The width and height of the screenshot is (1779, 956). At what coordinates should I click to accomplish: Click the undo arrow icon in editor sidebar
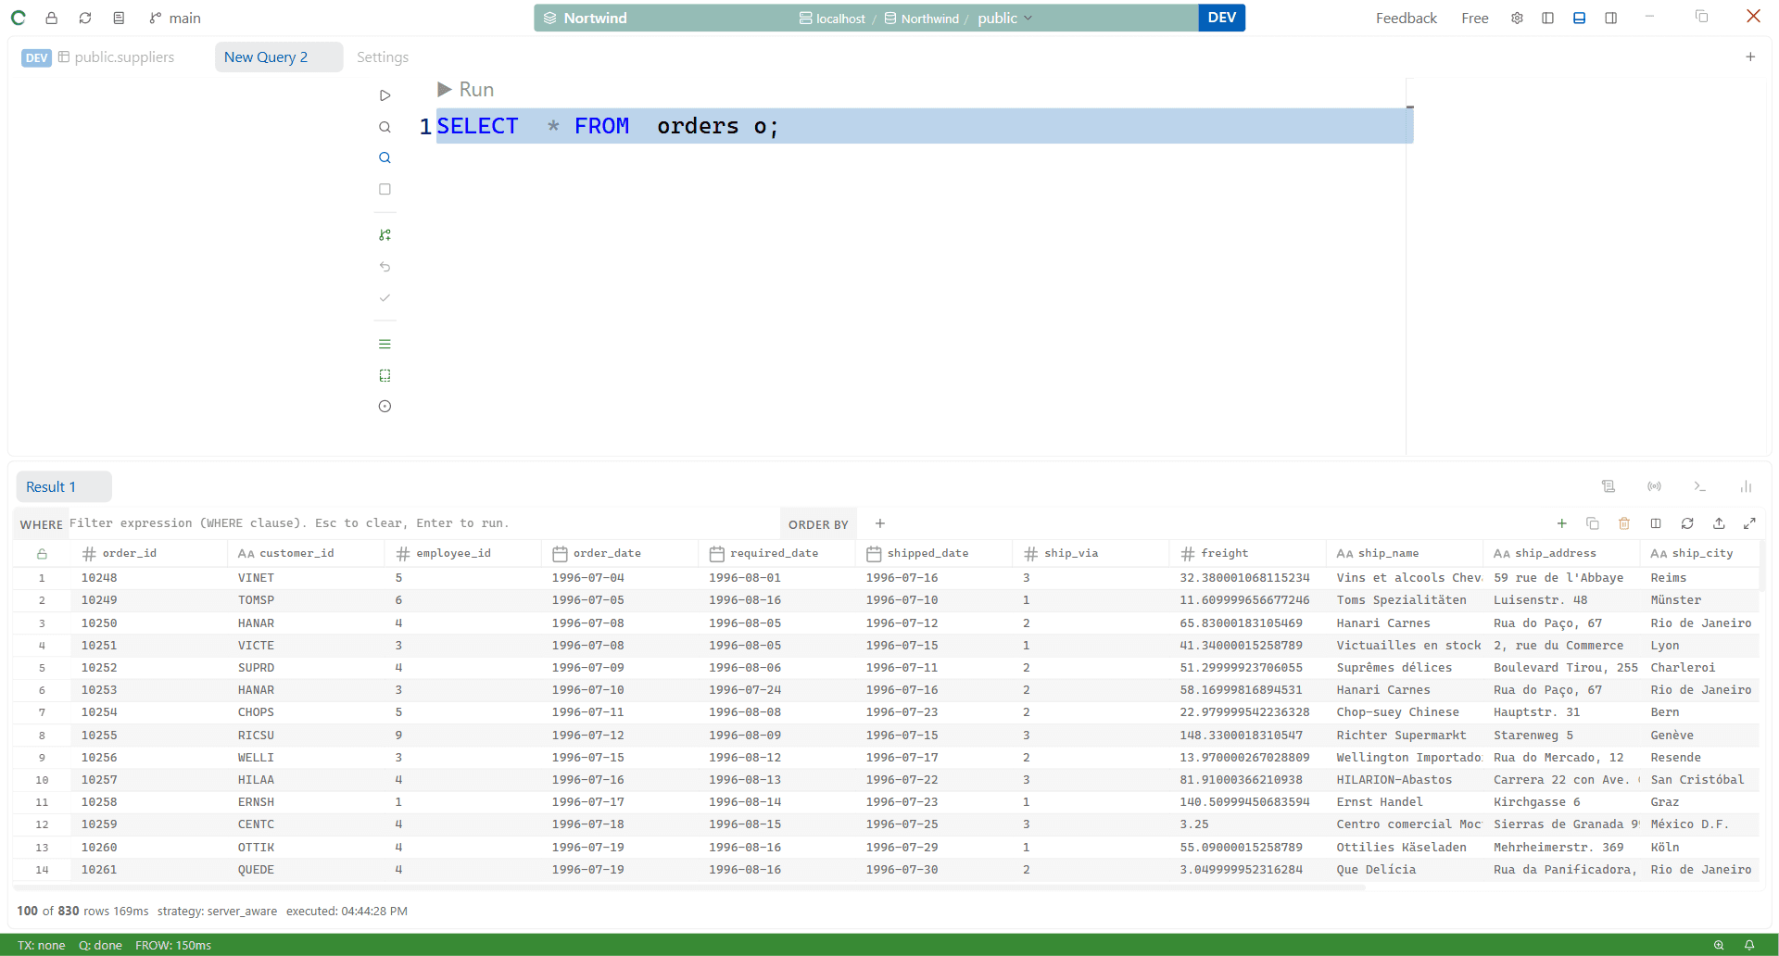(x=385, y=267)
